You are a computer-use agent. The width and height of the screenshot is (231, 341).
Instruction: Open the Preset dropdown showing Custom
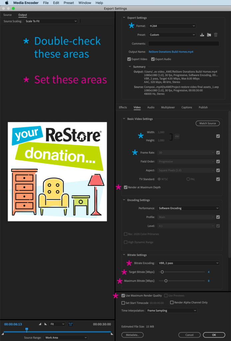click(x=172, y=35)
